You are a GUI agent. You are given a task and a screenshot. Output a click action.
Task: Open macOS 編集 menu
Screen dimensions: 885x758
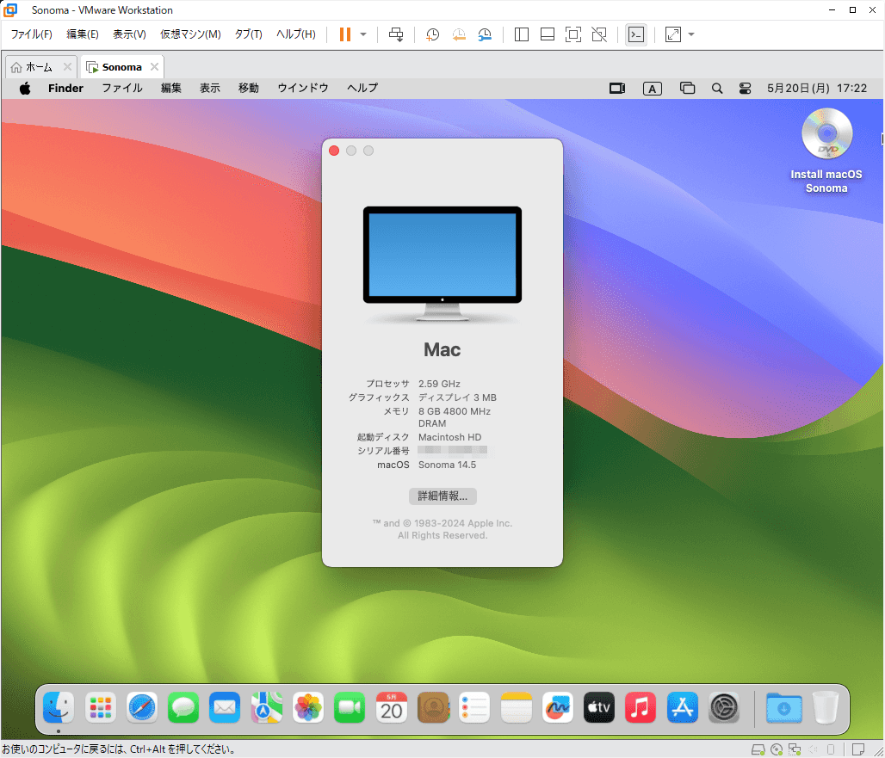click(171, 88)
